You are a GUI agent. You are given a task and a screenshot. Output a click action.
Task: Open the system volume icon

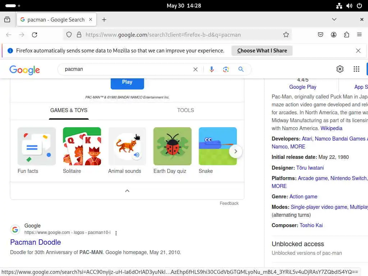[349, 6]
